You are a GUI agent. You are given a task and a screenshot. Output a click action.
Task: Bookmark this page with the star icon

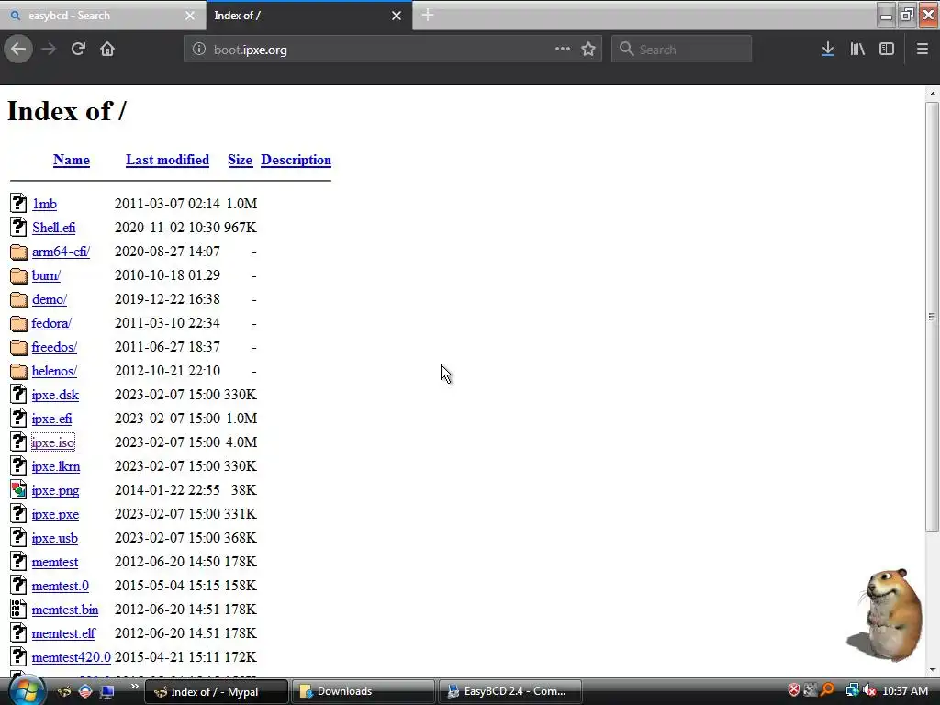[588, 50]
